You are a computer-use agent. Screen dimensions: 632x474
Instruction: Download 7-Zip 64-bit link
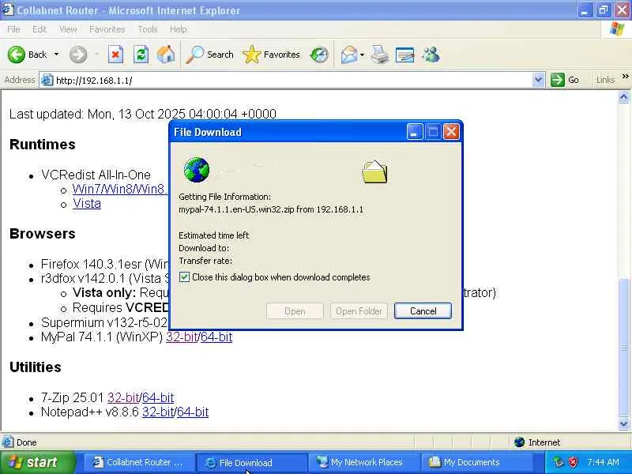click(158, 397)
